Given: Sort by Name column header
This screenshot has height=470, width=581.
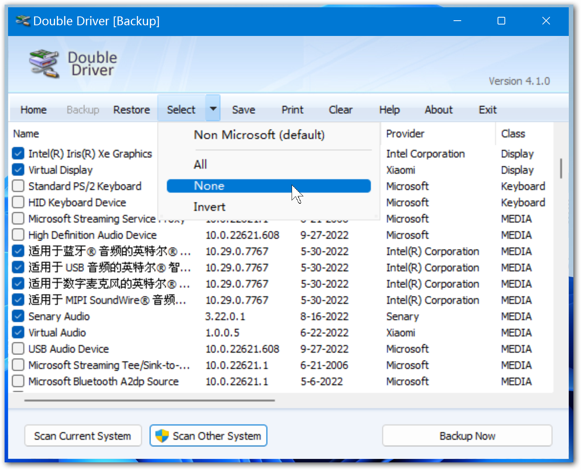Looking at the screenshot, I should [26, 134].
